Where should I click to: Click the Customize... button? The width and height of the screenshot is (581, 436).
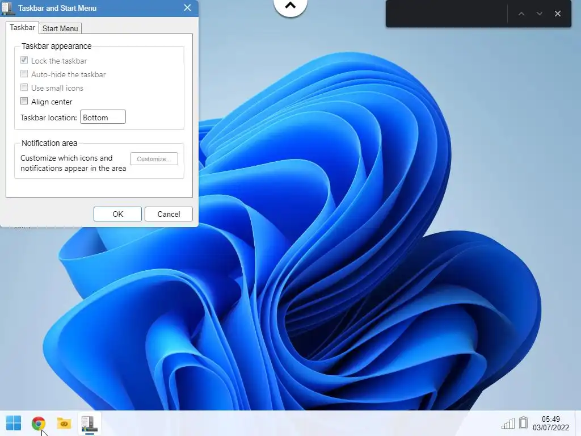[154, 159]
